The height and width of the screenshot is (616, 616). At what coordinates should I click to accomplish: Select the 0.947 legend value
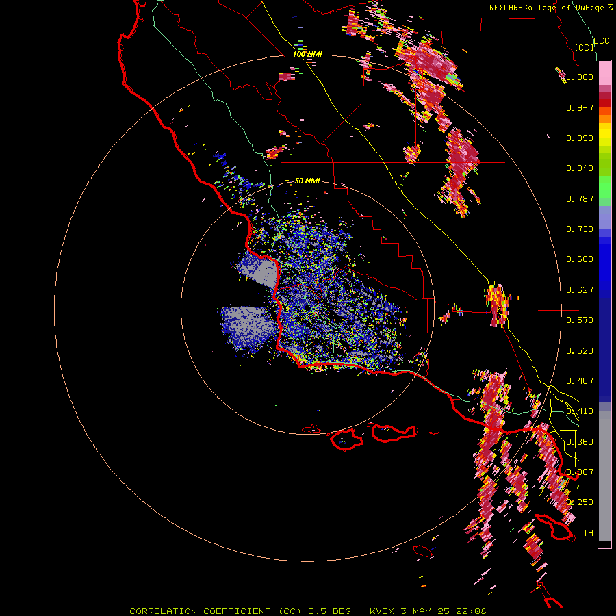pos(580,107)
